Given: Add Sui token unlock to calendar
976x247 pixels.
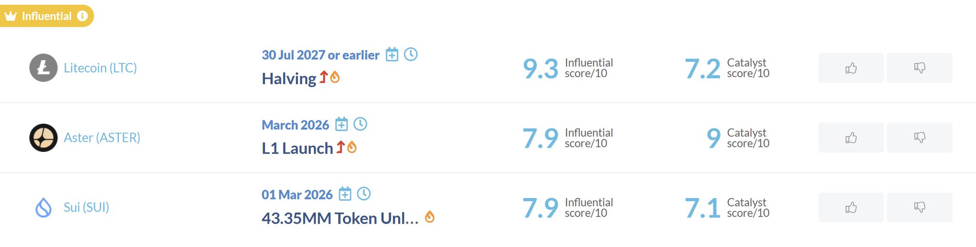Looking at the screenshot, I should click(345, 194).
